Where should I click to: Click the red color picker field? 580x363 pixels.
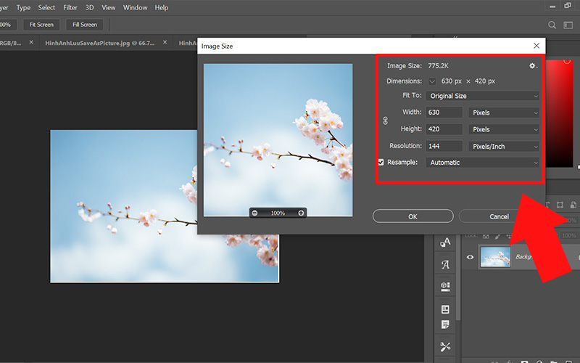(560, 113)
